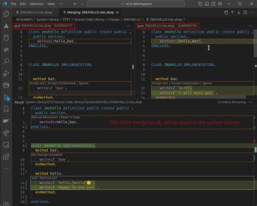Open editor toolbar More Actions ellipsis
The image size is (257, 206).
coord(252,12)
